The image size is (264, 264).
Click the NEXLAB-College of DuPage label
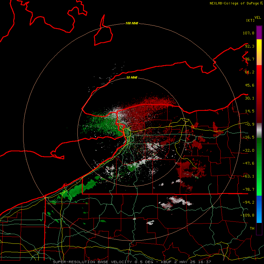click(x=236, y=3)
